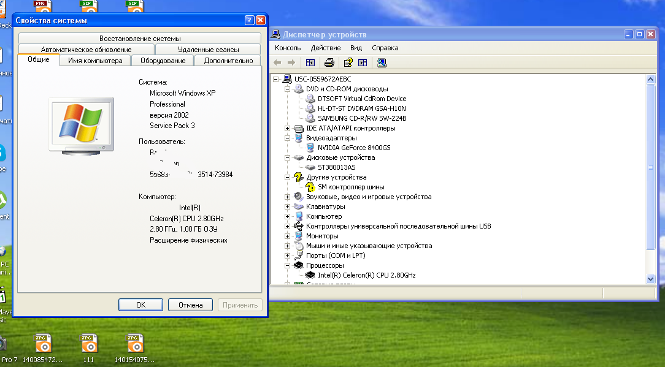This screenshot has height=367, width=665.
Task: Select the Intel Celeron CPU 2.80GHz processor entry
Action: pos(366,275)
